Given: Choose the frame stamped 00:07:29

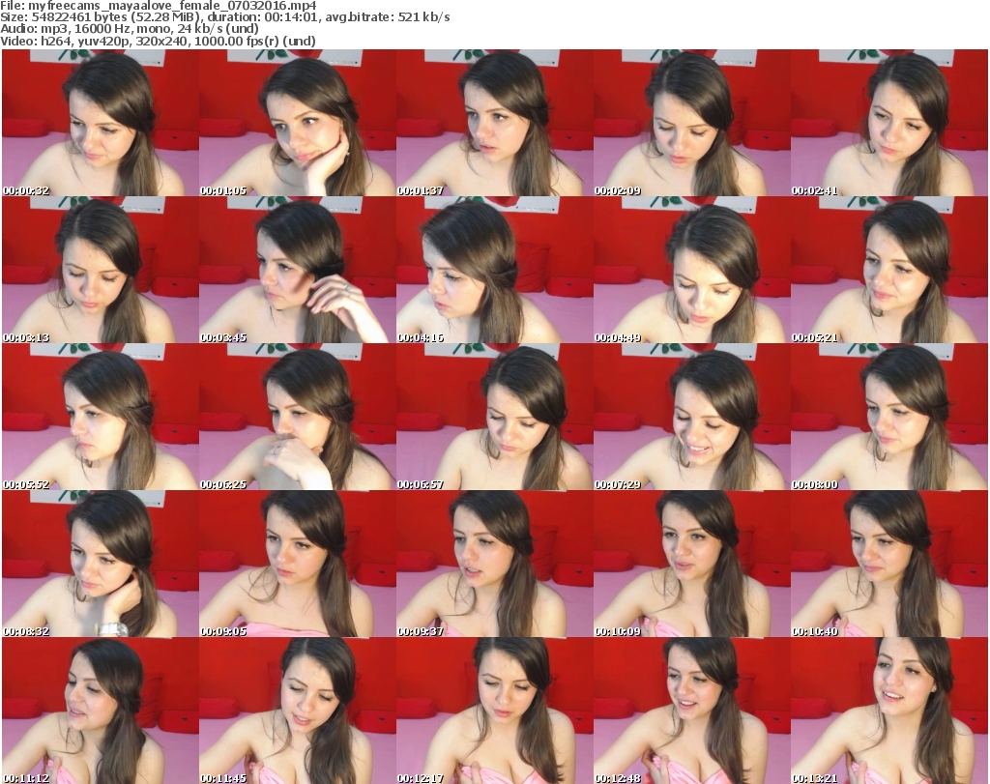Looking at the screenshot, I should (691, 418).
